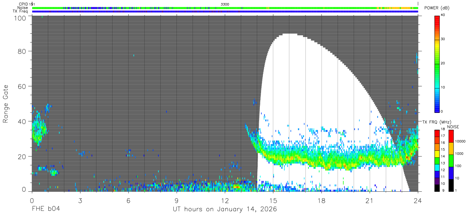Click the 1000 label on NOISE legend
The width and height of the screenshot is (470, 217).
459,153
